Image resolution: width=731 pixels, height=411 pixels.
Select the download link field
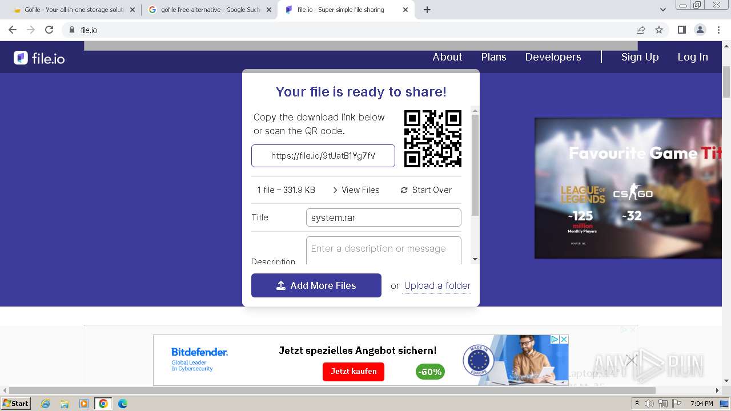pyautogui.click(x=323, y=156)
